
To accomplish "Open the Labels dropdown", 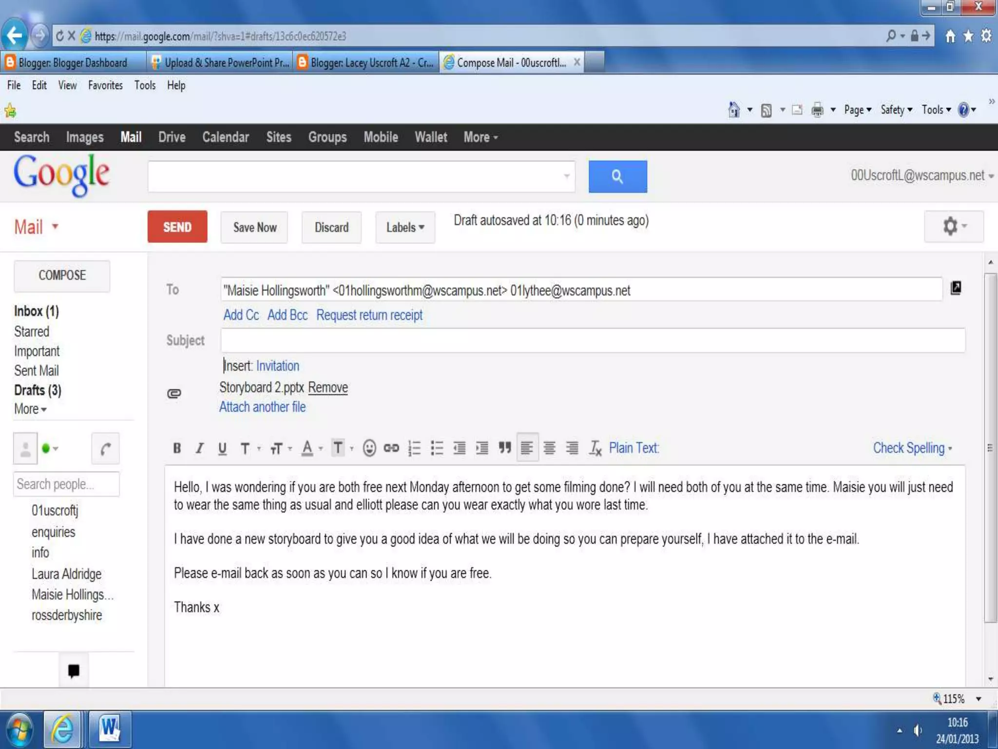I will [x=405, y=227].
